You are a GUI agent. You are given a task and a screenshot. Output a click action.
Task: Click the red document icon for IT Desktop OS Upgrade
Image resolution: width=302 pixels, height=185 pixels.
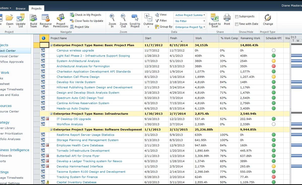(x=47, y=119)
